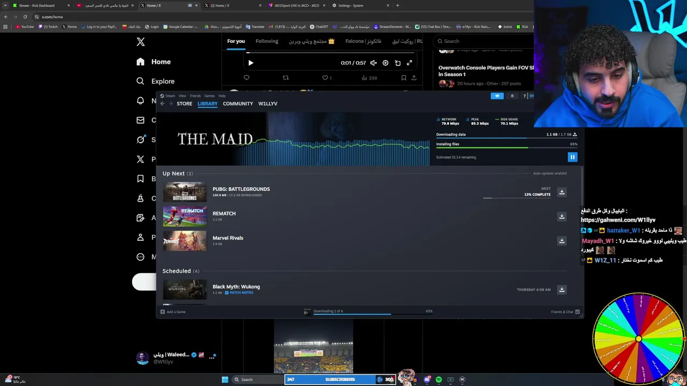Click the Auto-updates enabled label
Screen dimensions: 687x386
click(x=550, y=173)
